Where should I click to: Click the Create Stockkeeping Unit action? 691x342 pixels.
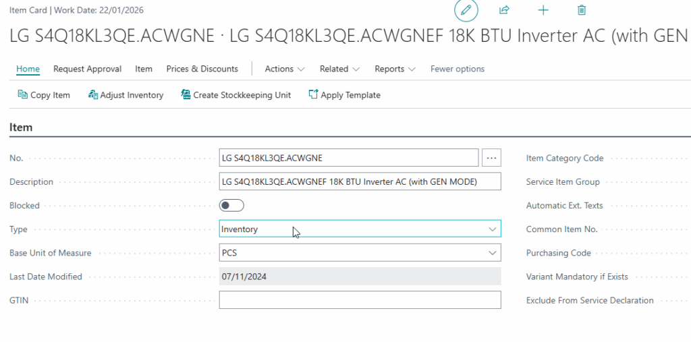(x=236, y=94)
